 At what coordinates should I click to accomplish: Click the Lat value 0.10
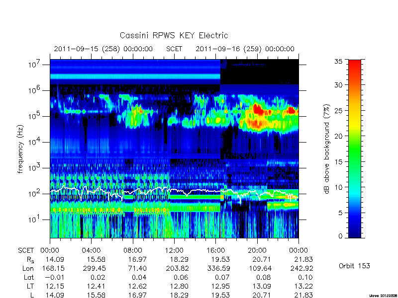305,278
